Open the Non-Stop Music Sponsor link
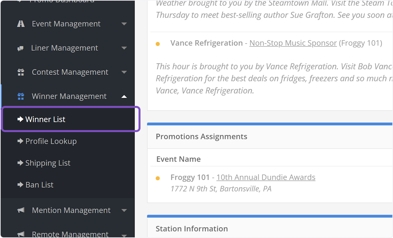 [x=293, y=43]
